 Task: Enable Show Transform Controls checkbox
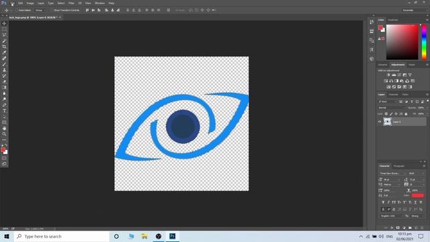tap(52, 10)
